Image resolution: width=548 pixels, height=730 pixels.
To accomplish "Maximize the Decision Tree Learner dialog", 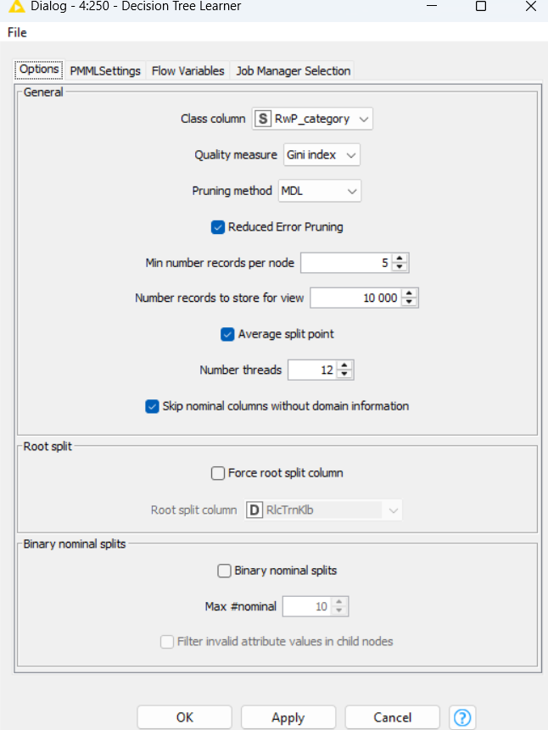I will 481,7.
